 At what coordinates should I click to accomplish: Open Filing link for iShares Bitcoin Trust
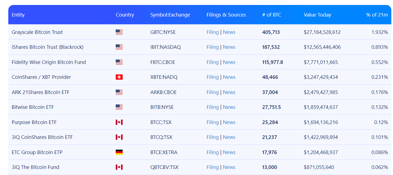coord(213,47)
